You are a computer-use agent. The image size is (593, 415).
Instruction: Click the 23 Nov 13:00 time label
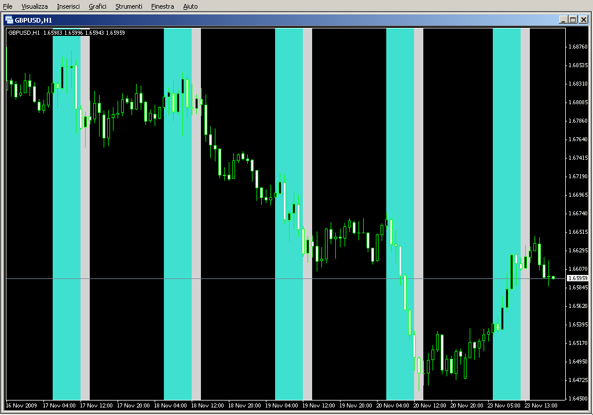tap(541, 406)
